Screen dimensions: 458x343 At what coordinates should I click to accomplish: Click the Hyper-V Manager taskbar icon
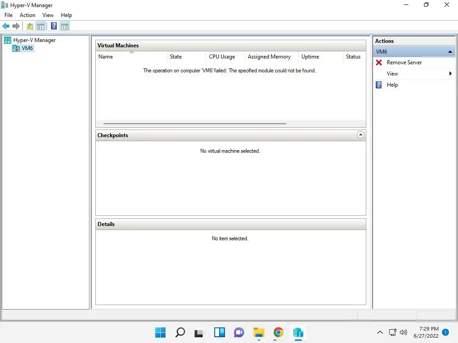(x=298, y=332)
